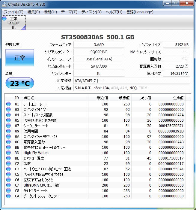Screen dimensions: 196x210
Task: Click the status icon for C7 UltraDMA CRC
Action: 8,185
